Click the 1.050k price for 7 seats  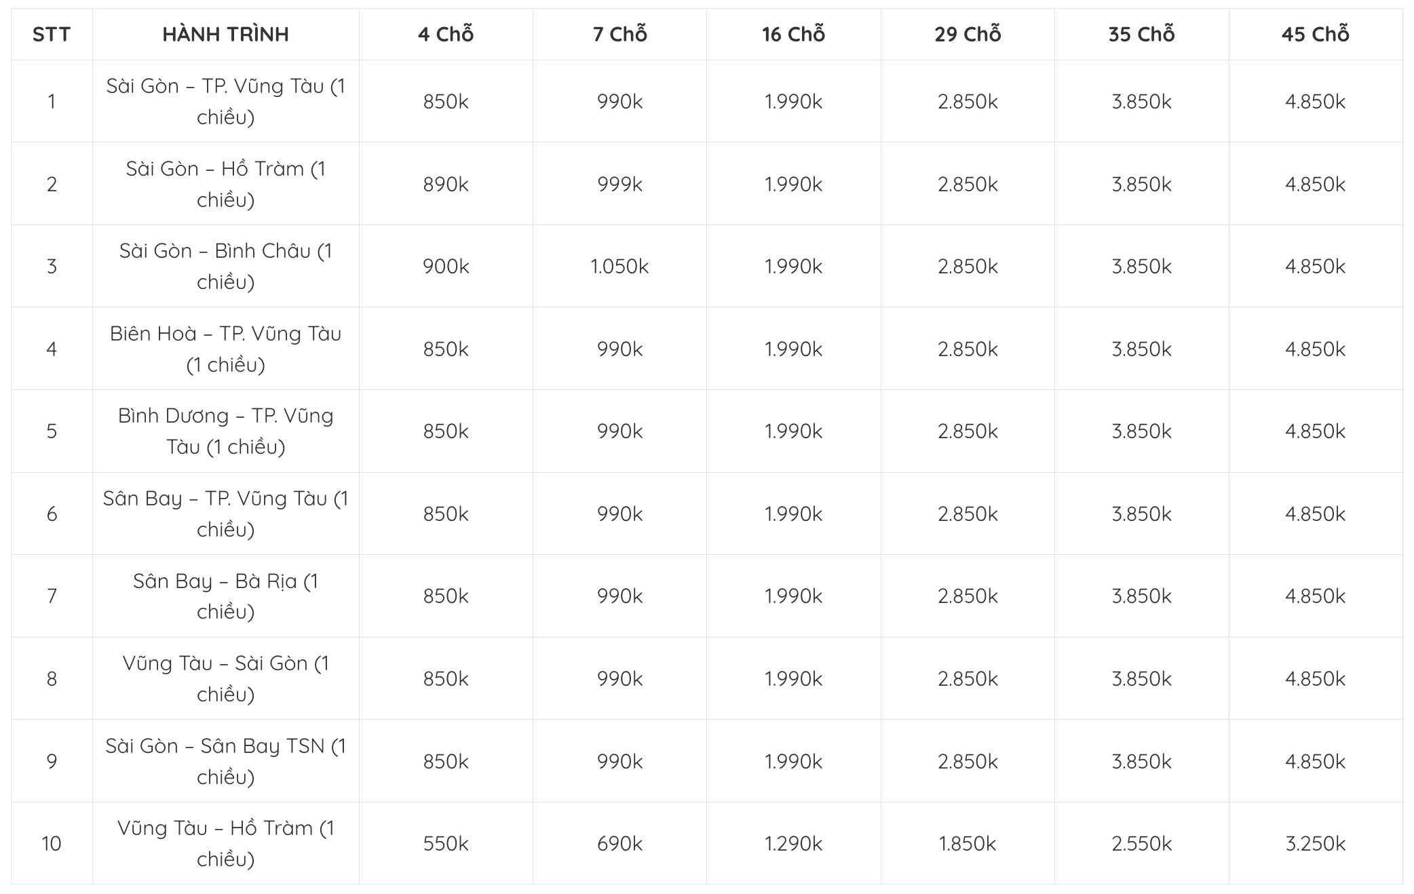pyautogui.click(x=619, y=267)
